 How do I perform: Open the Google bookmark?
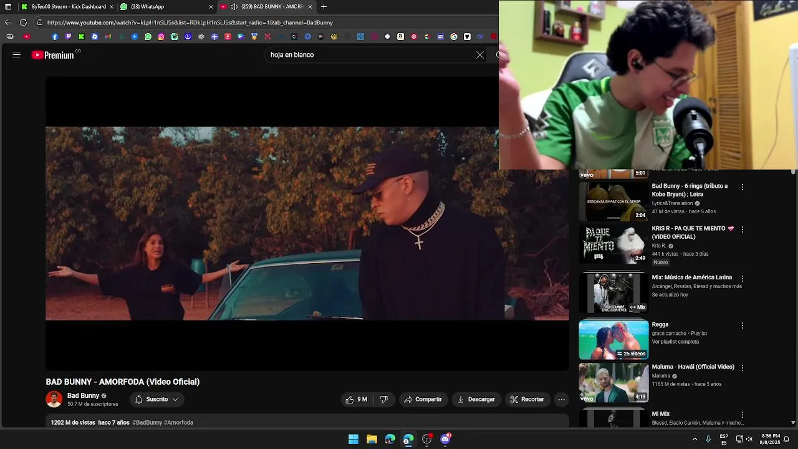(x=453, y=37)
